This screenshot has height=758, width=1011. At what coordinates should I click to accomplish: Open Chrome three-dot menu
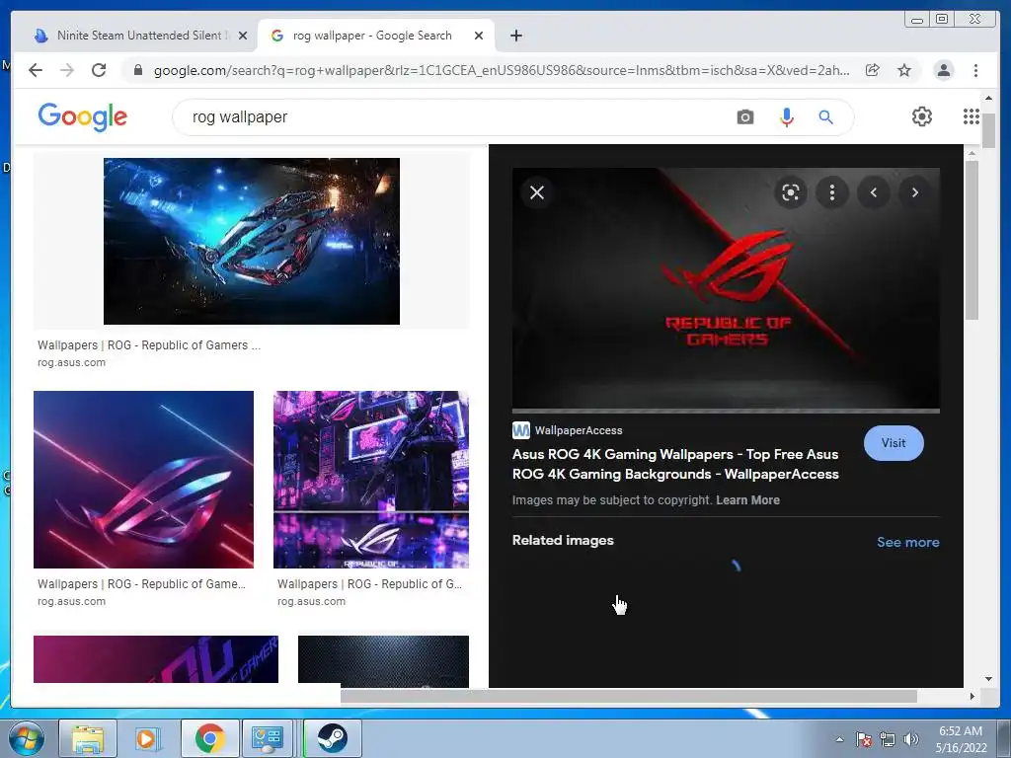(976, 70)
